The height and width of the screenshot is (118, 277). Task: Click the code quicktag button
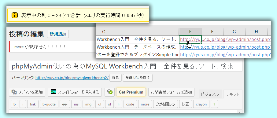130,104
